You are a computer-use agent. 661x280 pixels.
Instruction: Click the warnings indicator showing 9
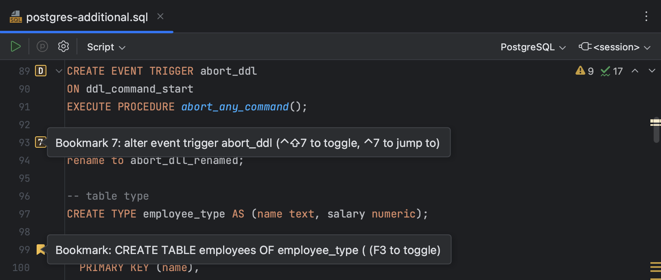(x=584, y=71)
